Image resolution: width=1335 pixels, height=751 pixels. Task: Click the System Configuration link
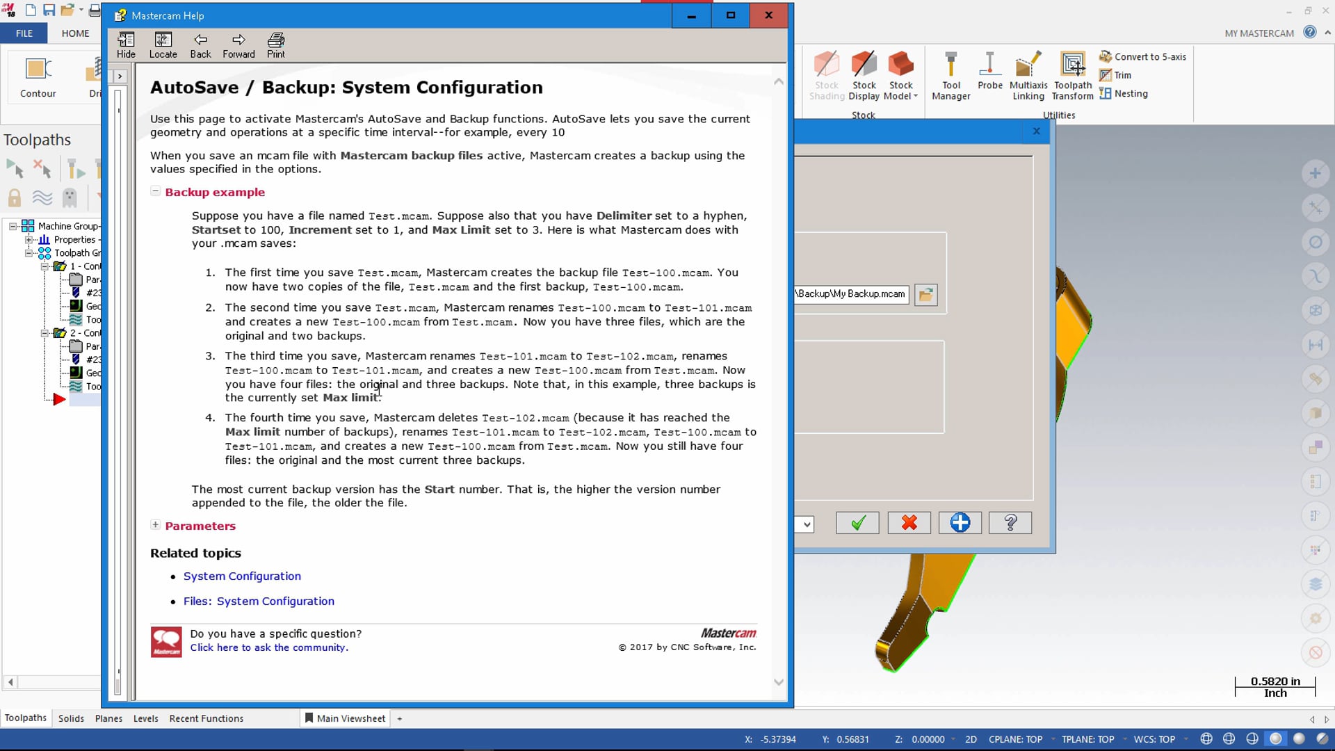(241, 576)
